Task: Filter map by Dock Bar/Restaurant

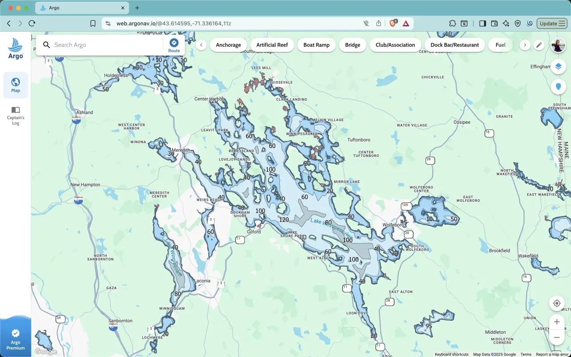Action: [x=455, y=45]
